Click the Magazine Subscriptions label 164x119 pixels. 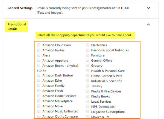pos(108,112)
